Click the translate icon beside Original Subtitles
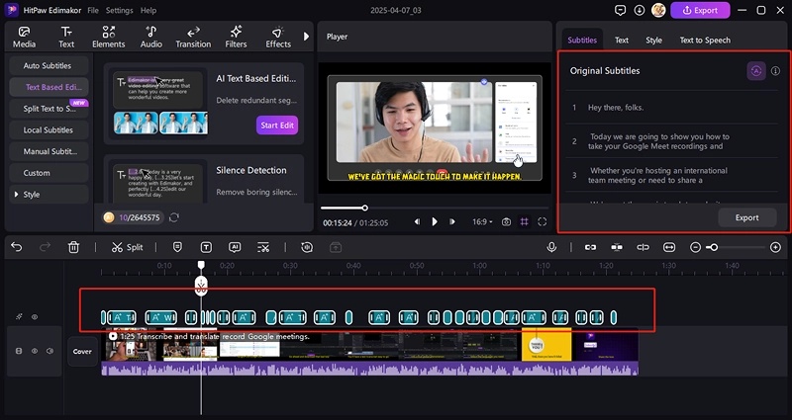 [756, 71]
